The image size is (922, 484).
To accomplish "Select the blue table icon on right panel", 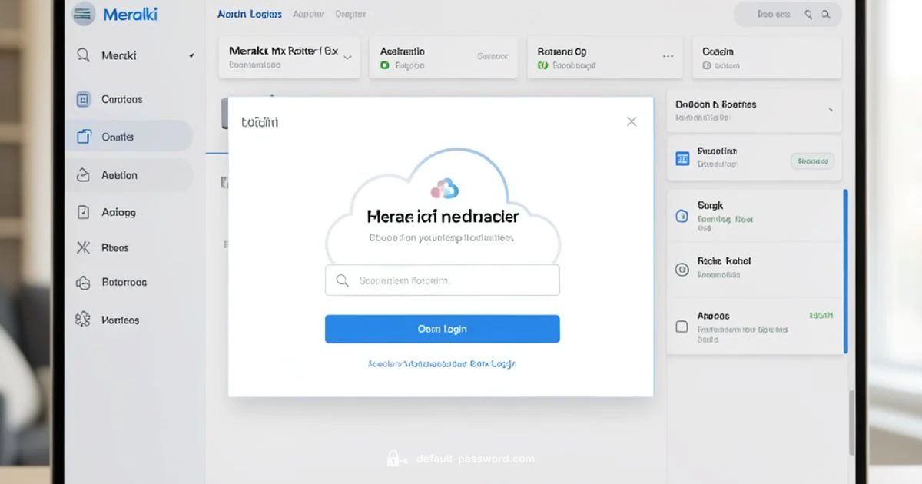I will tap(683, 157).
